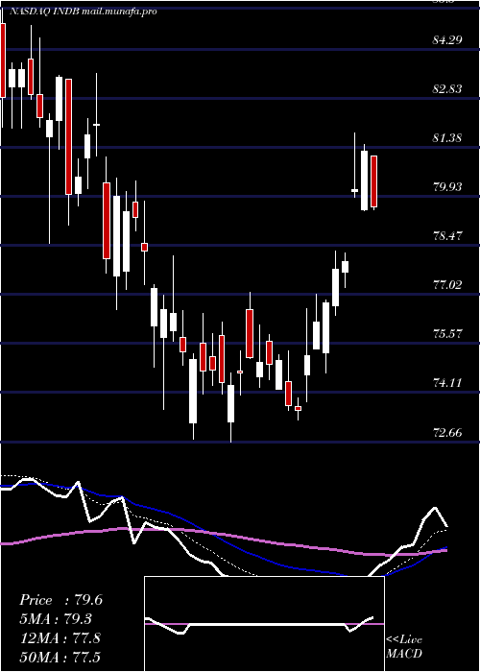Select the 84.29 price axis label
480x672 pixels.
(448, 40)
